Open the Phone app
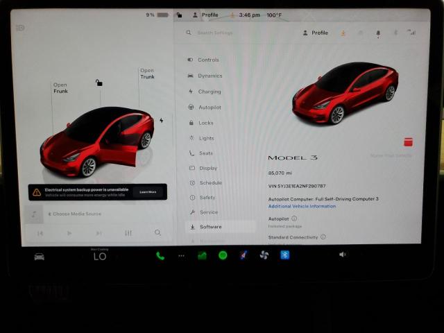Viewport: 444px width, 333px height. (x=160, y=256)
